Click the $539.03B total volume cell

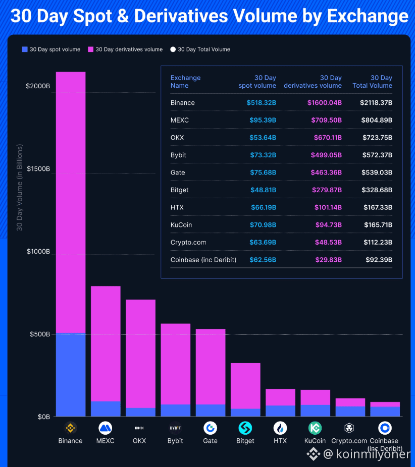click(x=377, y=172)
